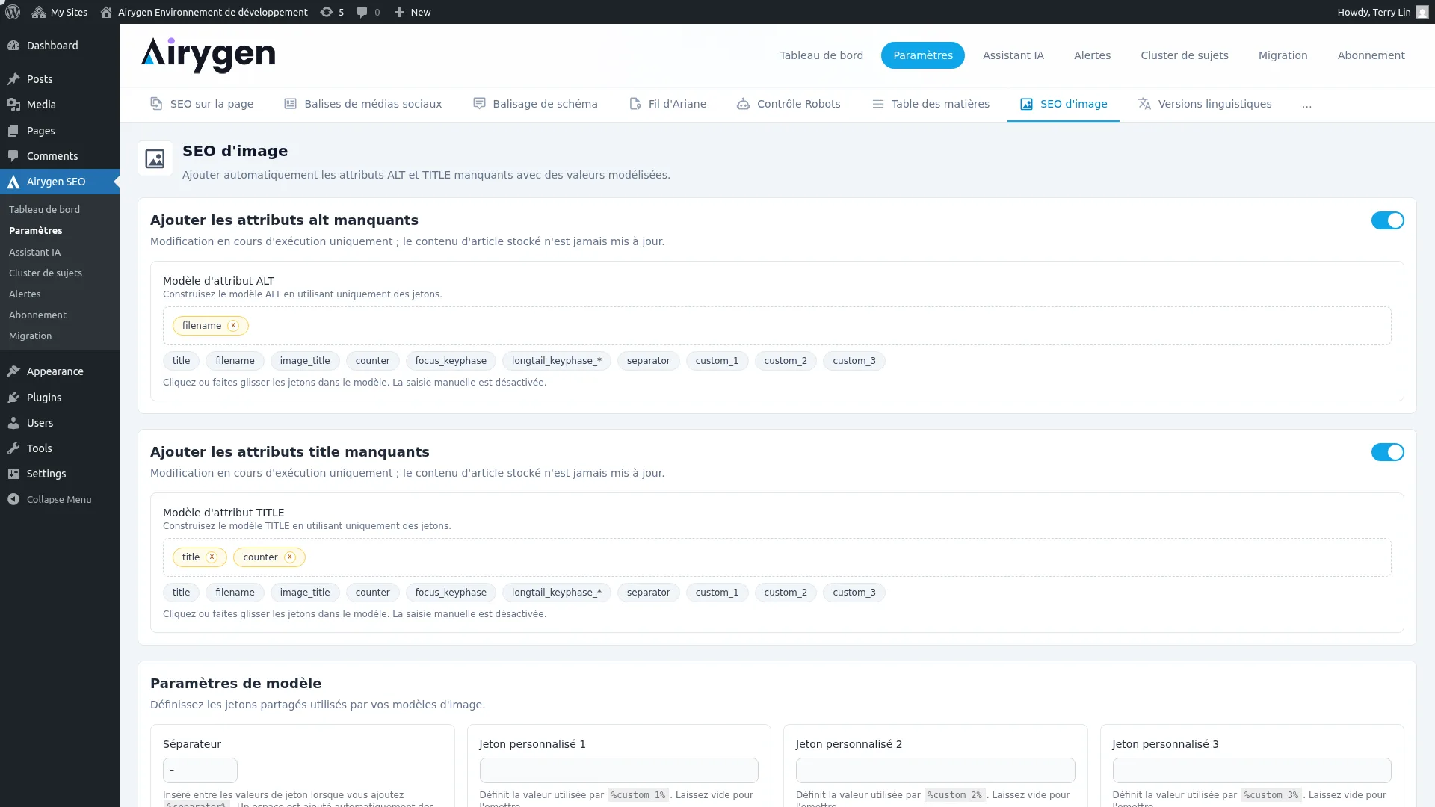
Task: Add image_title token to ALT template
Action: (x=305, y=361)
